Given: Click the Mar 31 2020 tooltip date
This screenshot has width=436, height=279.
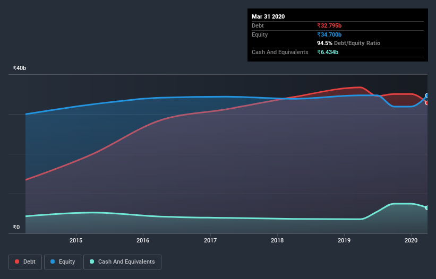Looking at the screenshot, I should pos(268,16).
